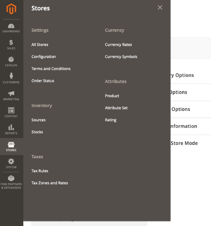Close the Stores menu panel
This screenshot has width=211, height=226.
[x=160, y=7]
